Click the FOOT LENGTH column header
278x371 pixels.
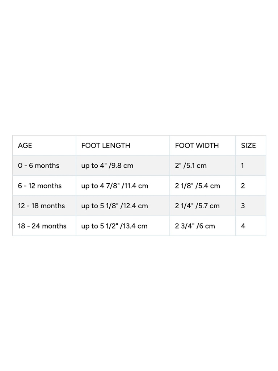tap(106, 146)
